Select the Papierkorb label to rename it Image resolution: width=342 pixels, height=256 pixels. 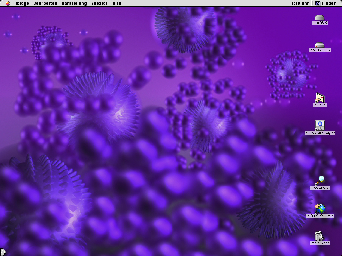point(320,243)
